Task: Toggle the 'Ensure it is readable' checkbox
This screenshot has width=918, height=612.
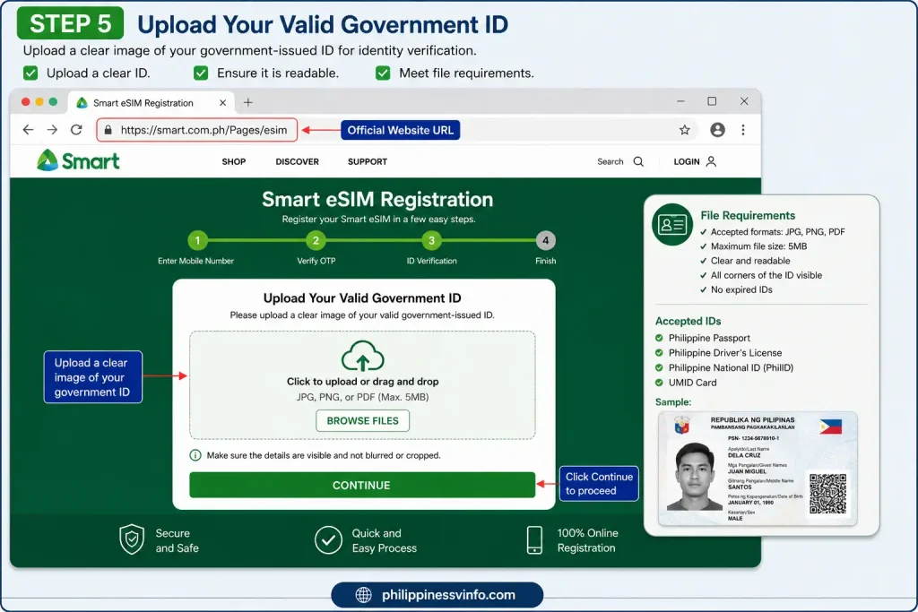Action: click(201, 73)
